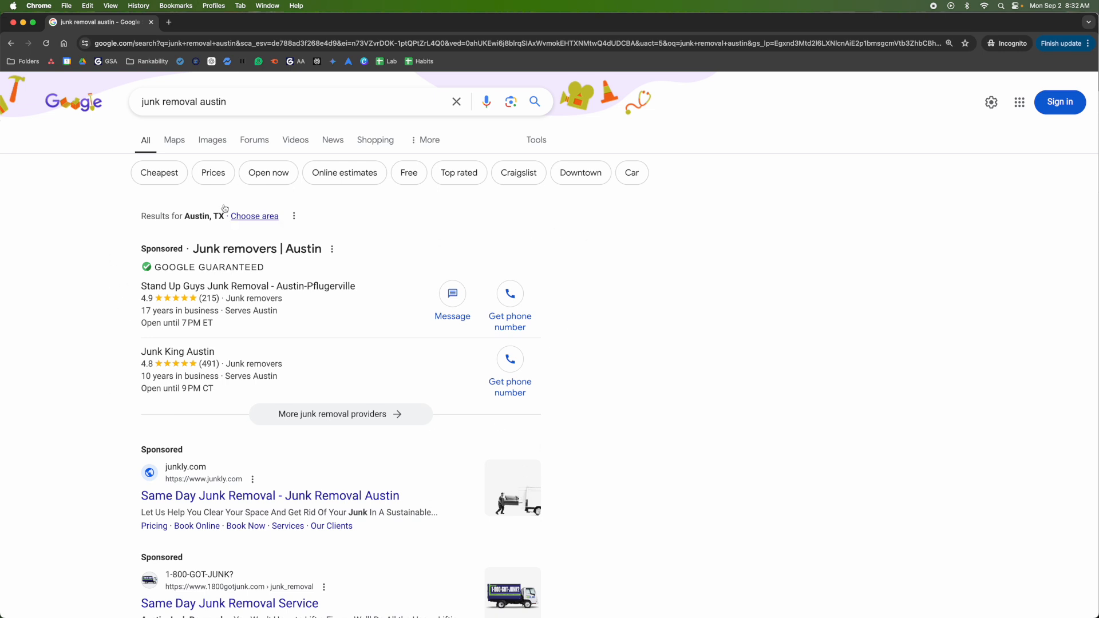Open Same Day Junk Removal Austin link
Screen dimensions: 1099x618
click(270, 496)
